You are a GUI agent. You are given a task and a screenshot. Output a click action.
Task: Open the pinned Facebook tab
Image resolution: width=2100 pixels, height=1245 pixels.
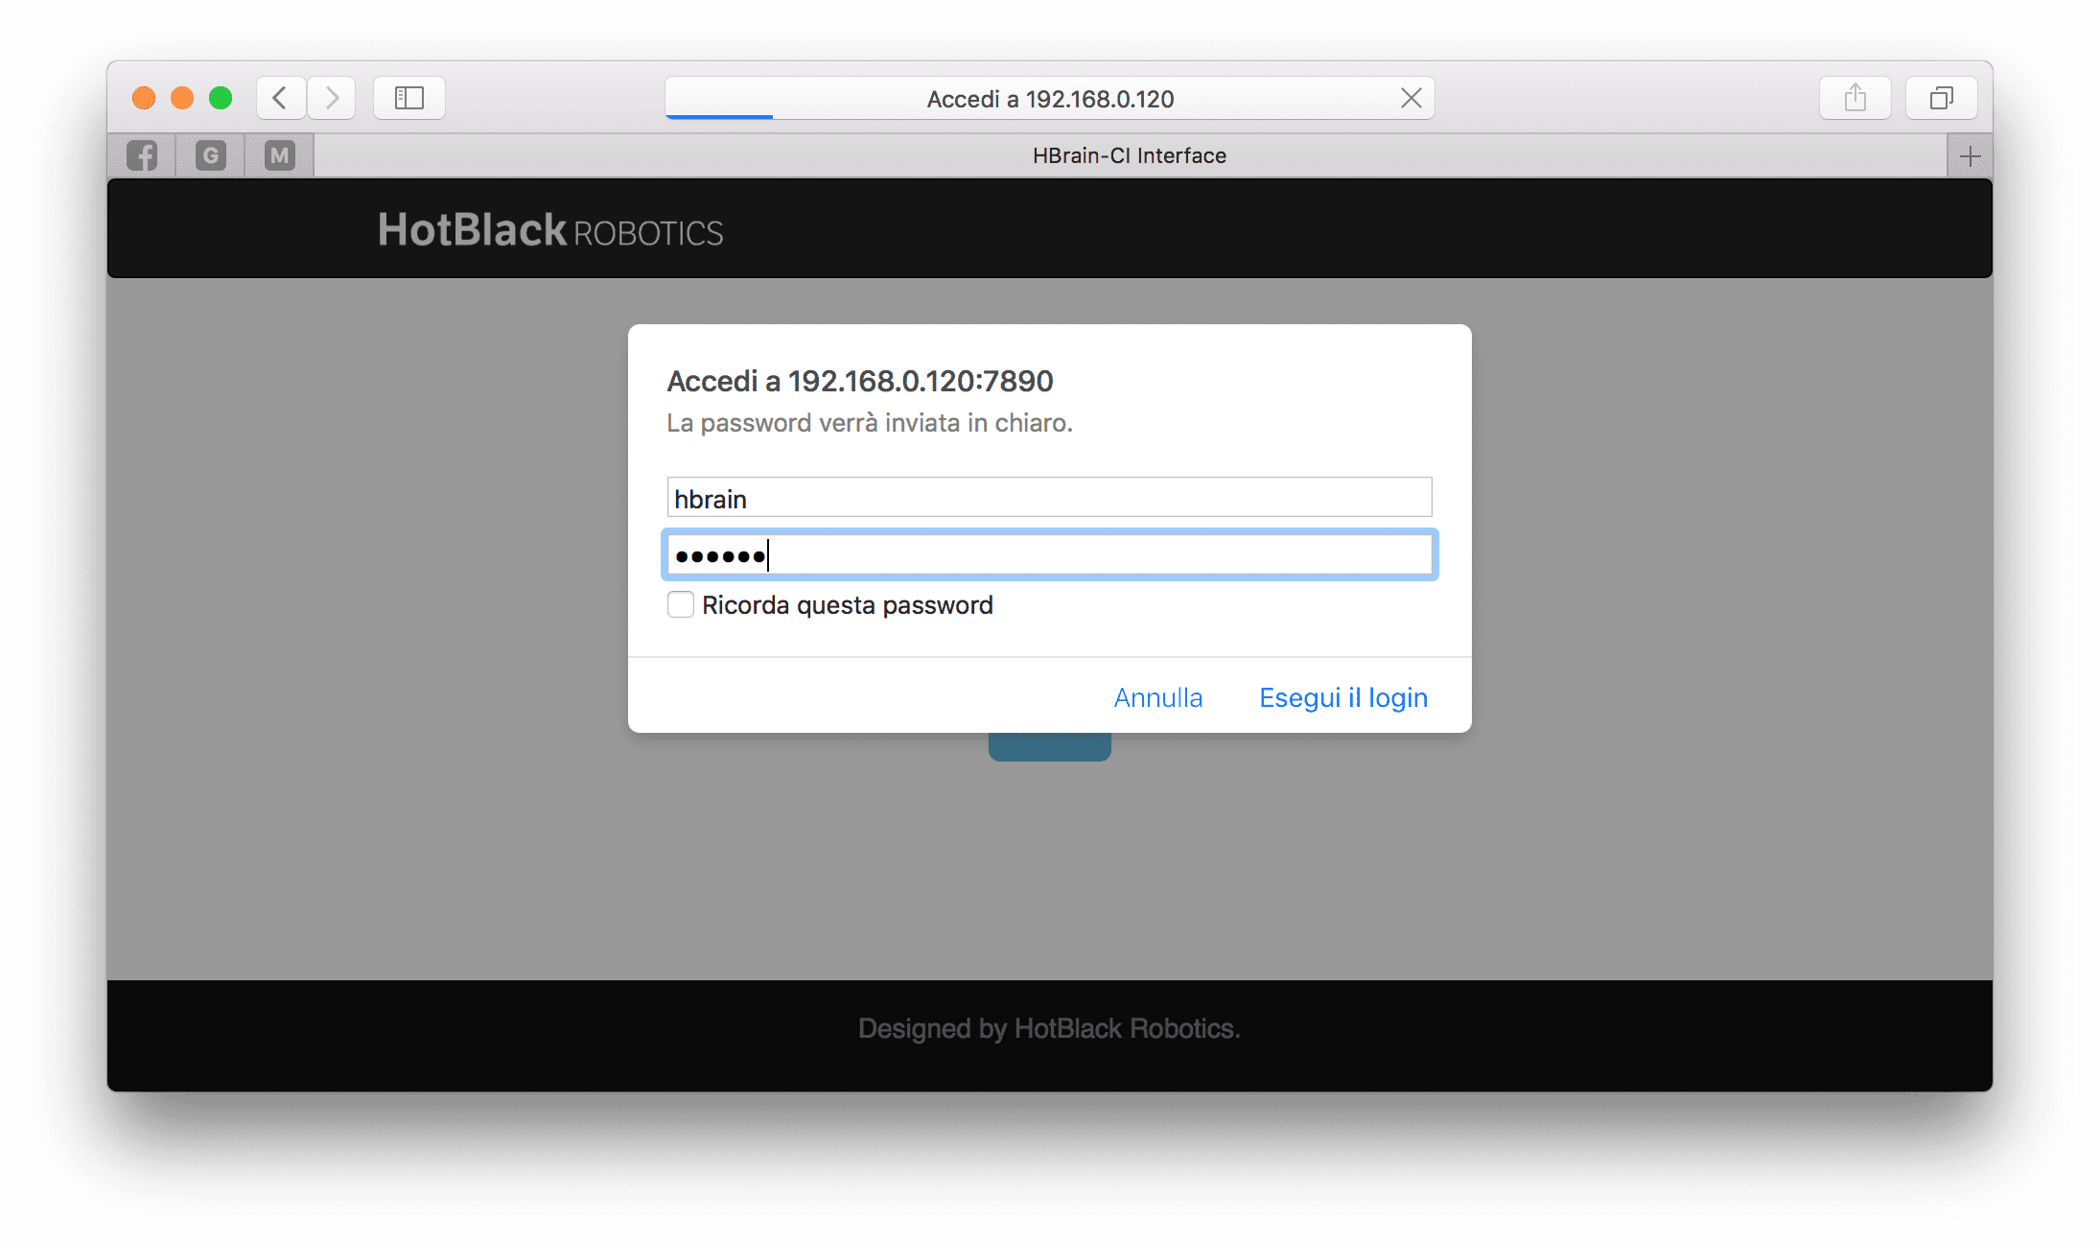click(x=142, y=155)
